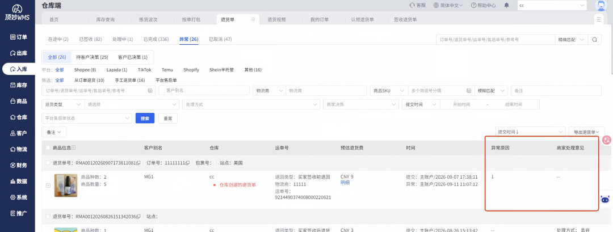Expand product row with plus icon
This screenshot has height=232, width=613.
click(x=48, y=185)
